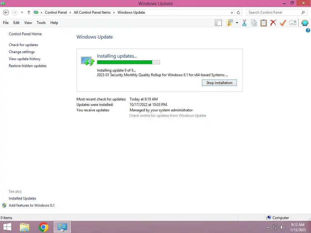Open the address bar history dropdown
This screenshot has height=233, width=311.
pyautogui.click(x=232, y=12)
